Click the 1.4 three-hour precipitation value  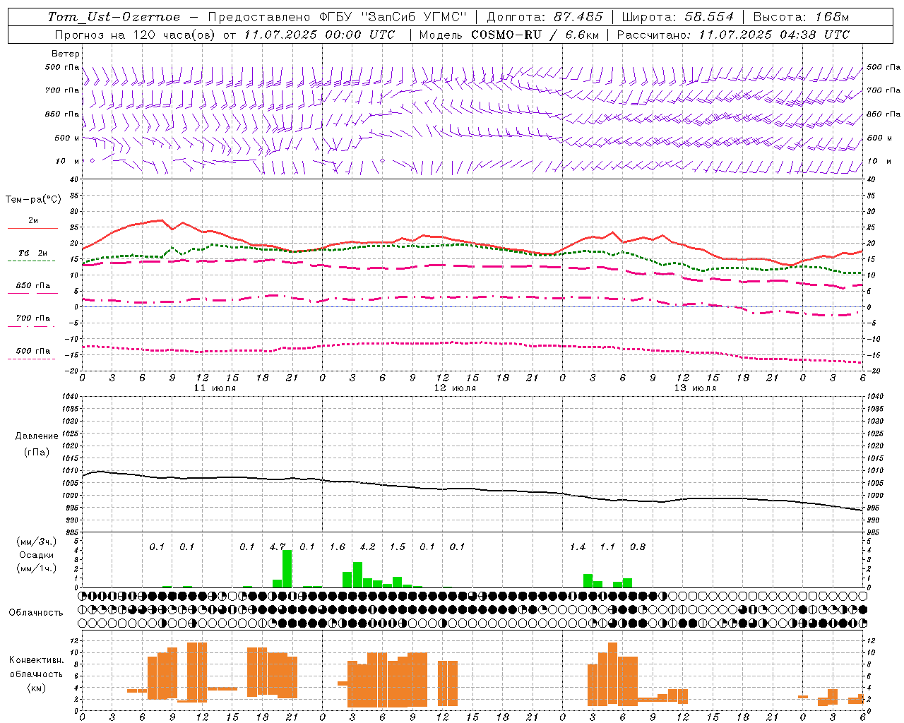pyautogui.click(x=578, y=546)
